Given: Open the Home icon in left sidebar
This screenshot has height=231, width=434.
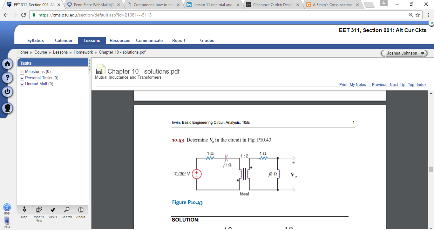Looking at the screenshot, I should point(7,63).
